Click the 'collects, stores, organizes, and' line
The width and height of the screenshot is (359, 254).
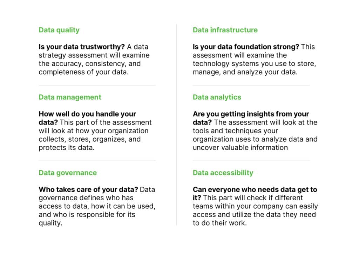click(90, 139)
